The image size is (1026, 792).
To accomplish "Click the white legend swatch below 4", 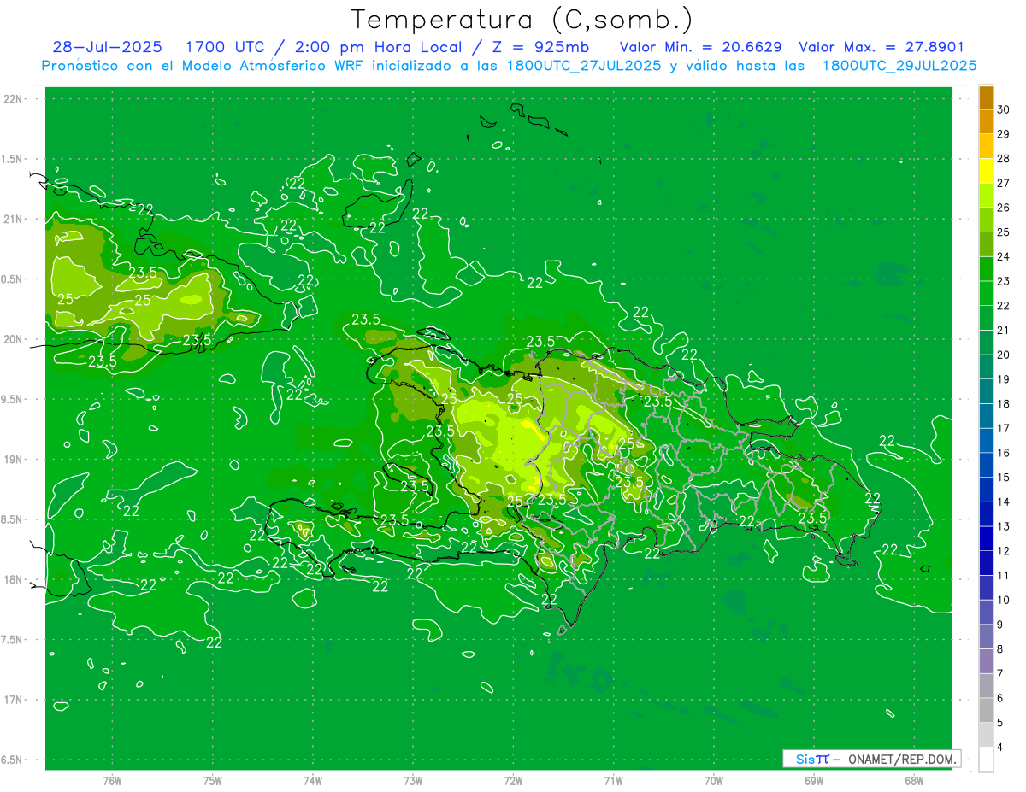I will point(986,759).
